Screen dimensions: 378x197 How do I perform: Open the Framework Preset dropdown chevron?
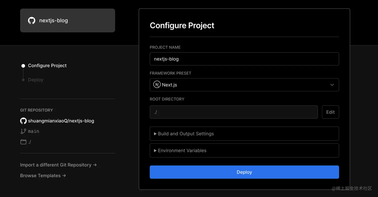click(332, 85)
